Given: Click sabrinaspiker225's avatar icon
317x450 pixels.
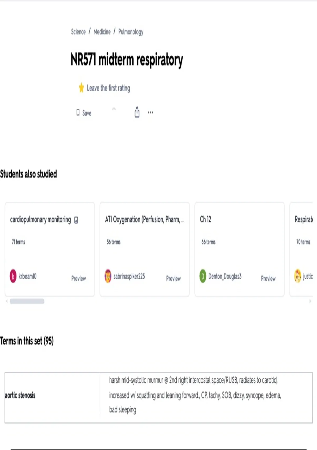Looking at the screenshot, I should click(108, 276).
